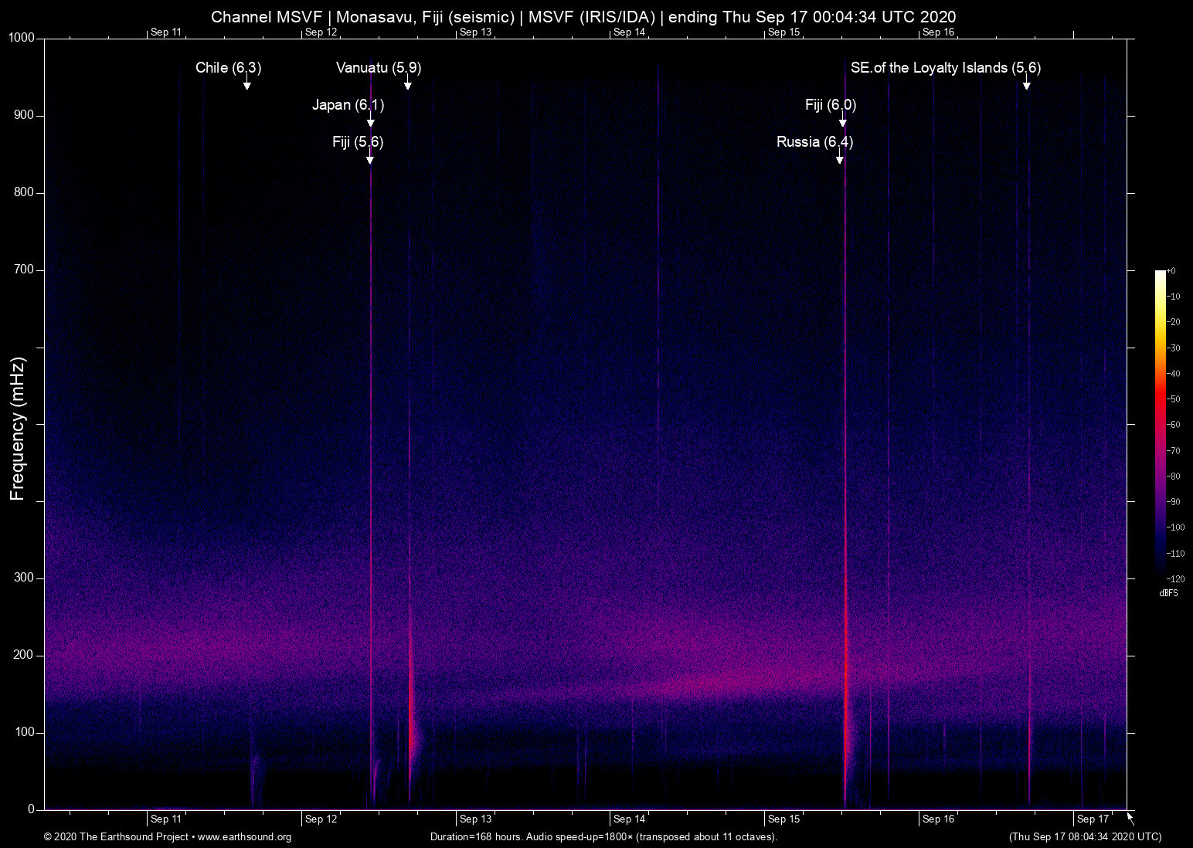This screenshot has height=848, width=1193.
Task: Click the Sep 11 label on top axis
Action: pos(166,32)
